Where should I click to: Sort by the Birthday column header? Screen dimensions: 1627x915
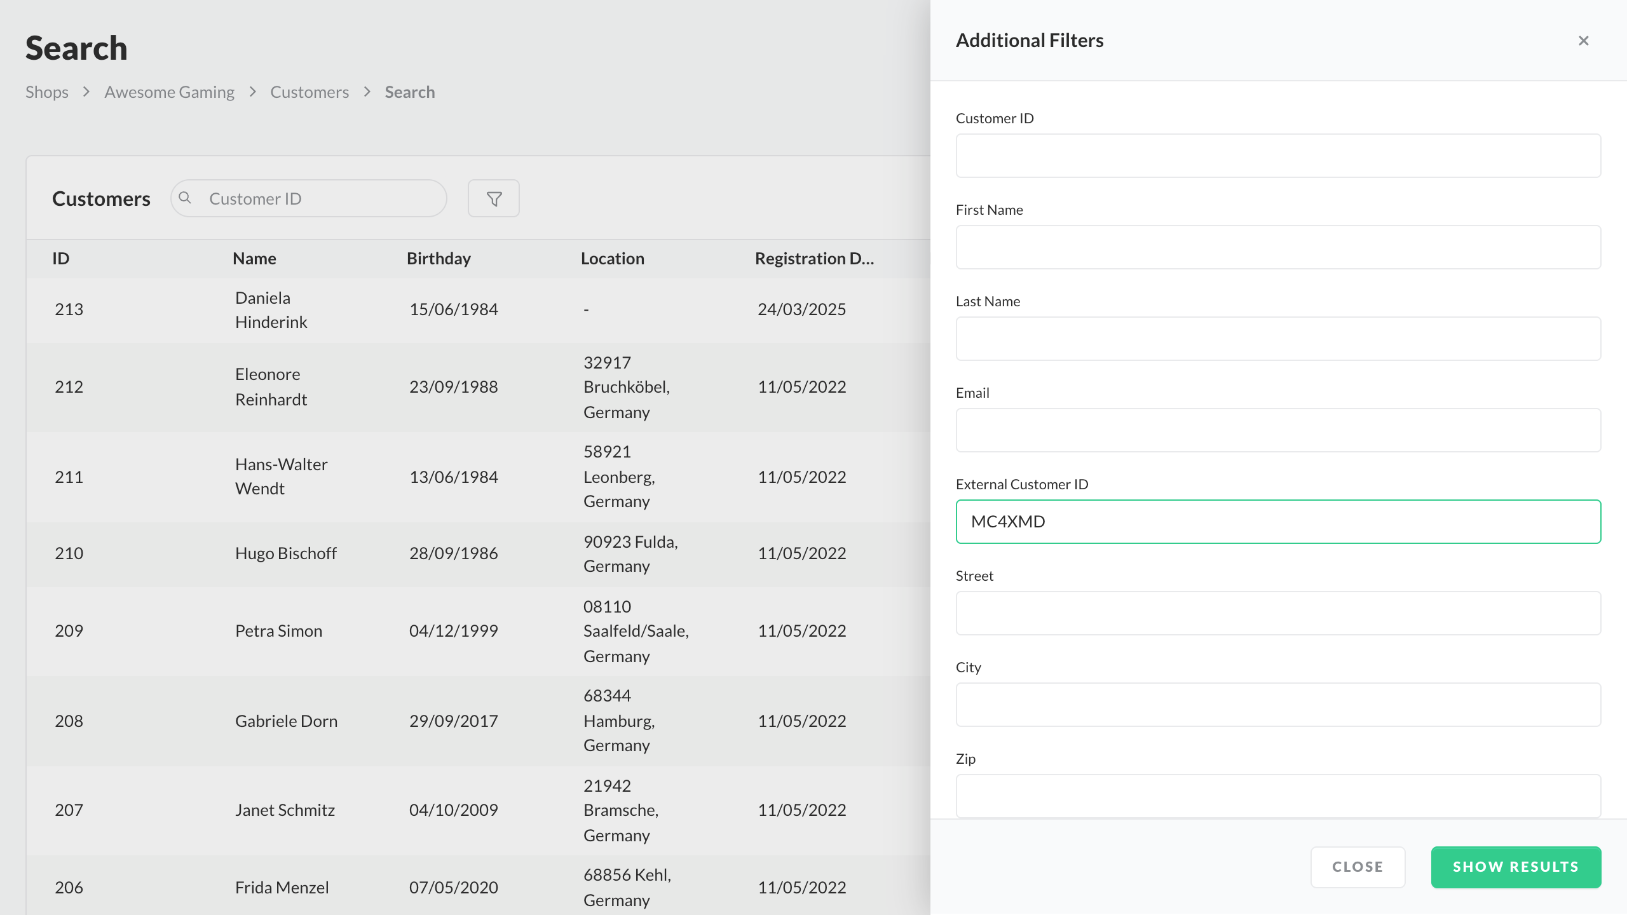[439, 259]
